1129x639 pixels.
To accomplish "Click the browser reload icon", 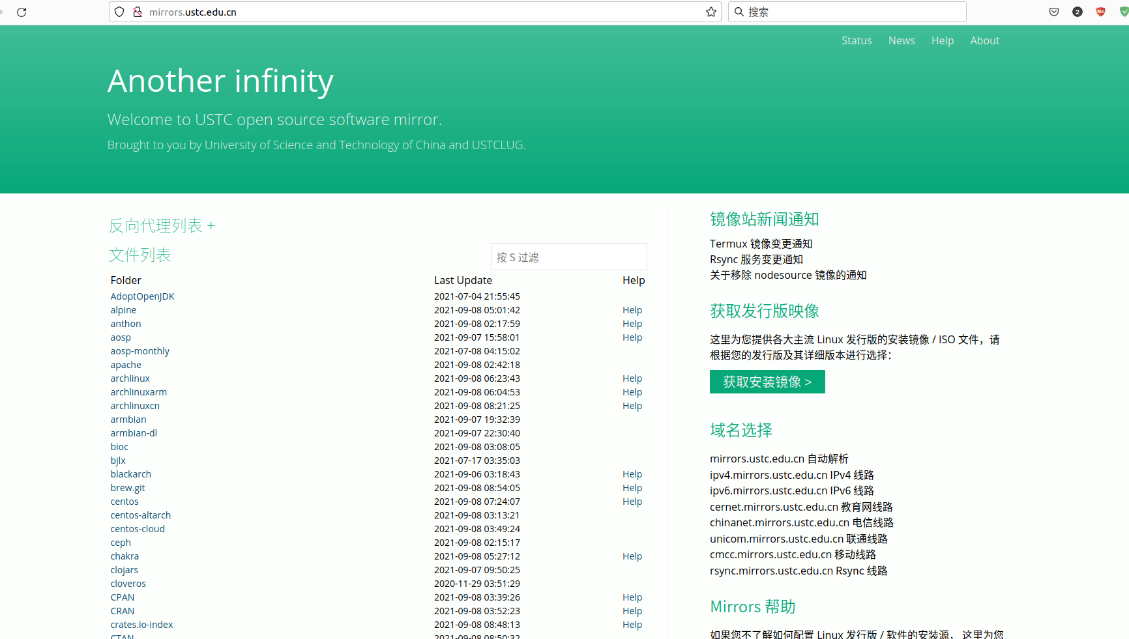I will click(22, 12).
